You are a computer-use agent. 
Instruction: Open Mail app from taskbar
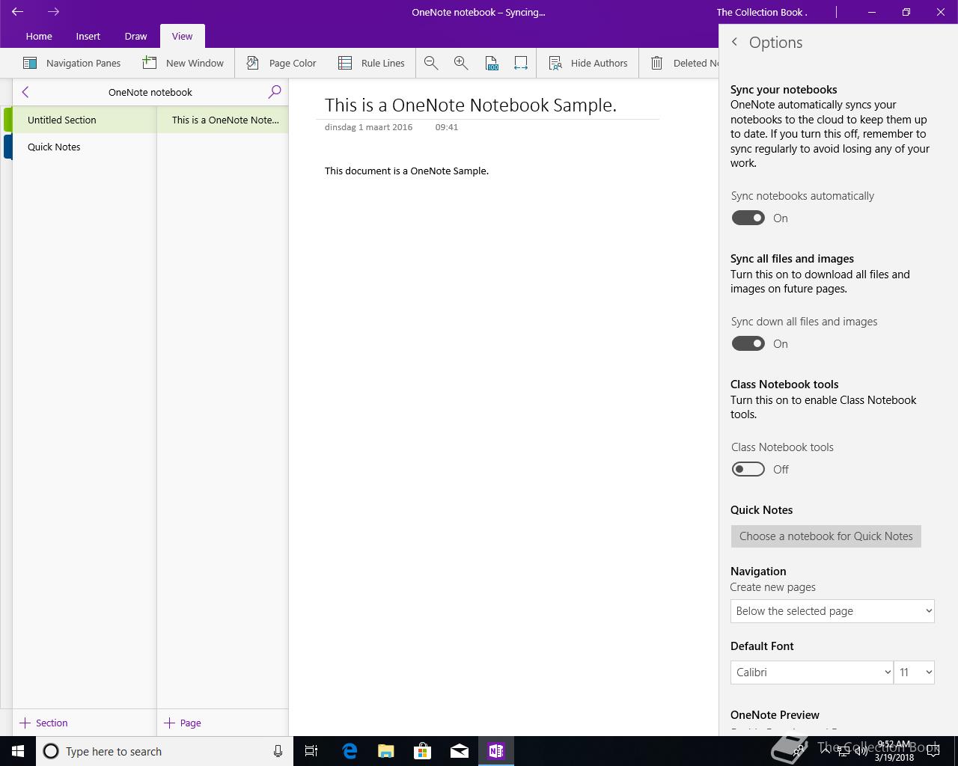(460, 751)
